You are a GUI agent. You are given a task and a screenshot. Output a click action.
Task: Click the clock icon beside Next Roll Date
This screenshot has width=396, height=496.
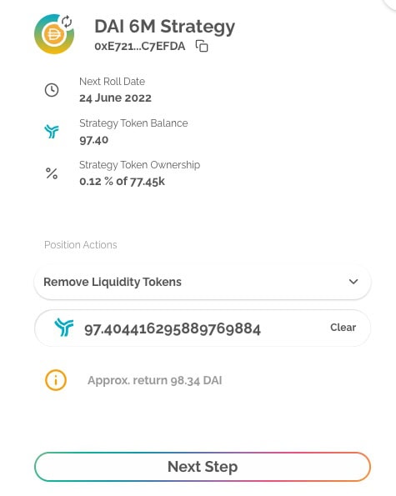[52, 90]
